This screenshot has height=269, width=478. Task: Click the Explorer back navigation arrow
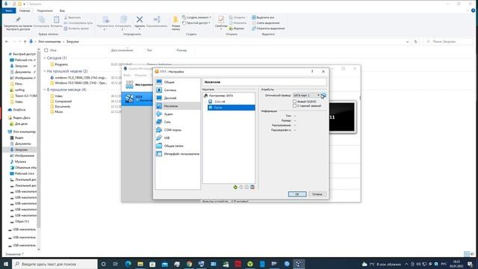click(7, 42)
